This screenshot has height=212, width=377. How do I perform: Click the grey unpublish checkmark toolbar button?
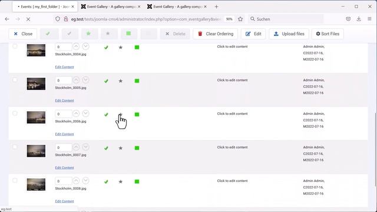tap(70, 34)
